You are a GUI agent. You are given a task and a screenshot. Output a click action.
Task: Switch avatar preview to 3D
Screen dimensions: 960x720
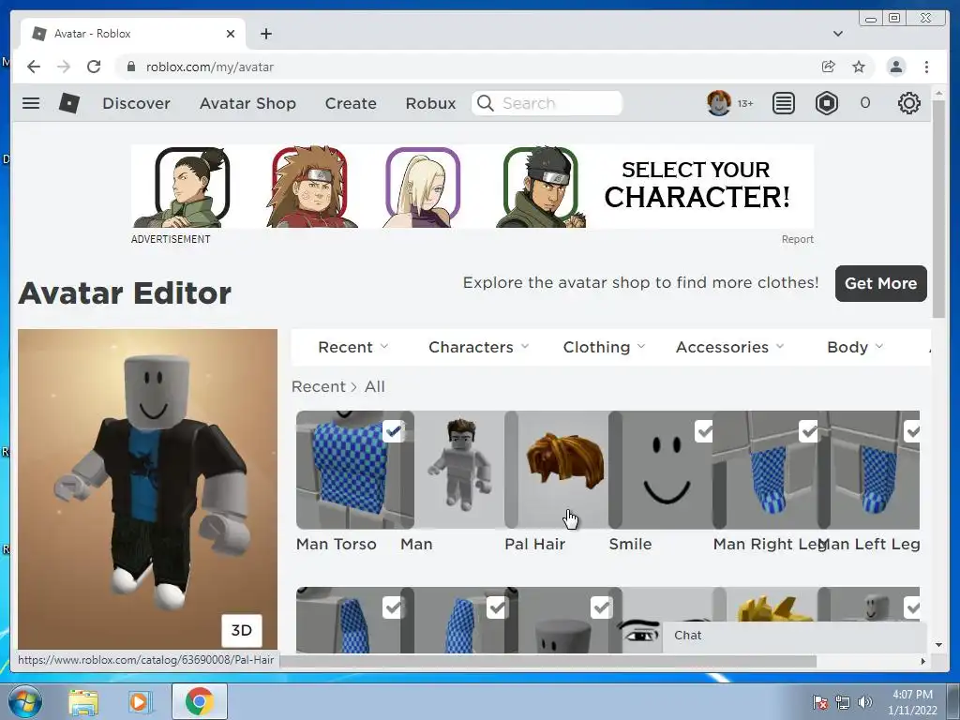tap(241, 631)
